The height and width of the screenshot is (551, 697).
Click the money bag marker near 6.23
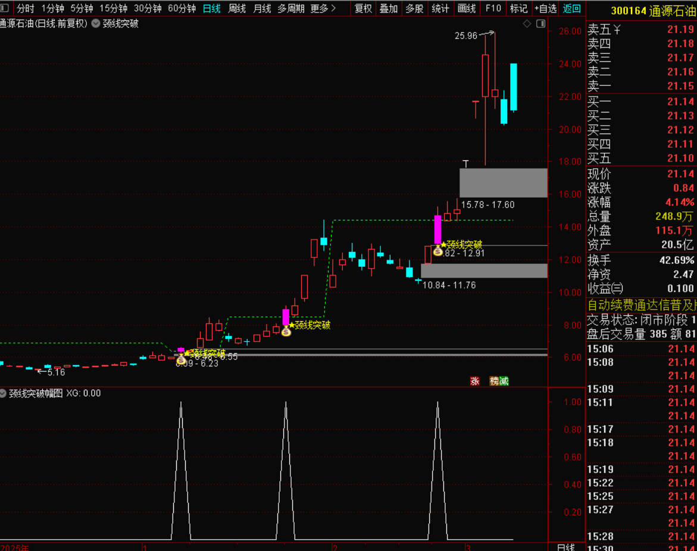coord(181,359)
